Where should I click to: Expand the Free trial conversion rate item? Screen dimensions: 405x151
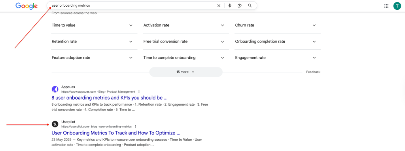(x=186, y=41)
